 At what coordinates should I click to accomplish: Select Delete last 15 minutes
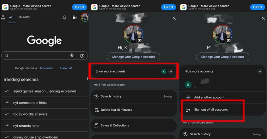[133, 110]
